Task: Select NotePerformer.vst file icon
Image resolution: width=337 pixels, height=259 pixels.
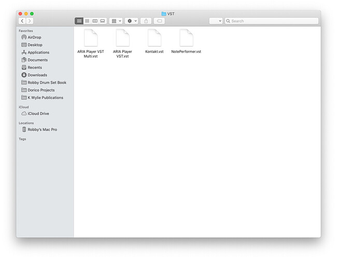Action: point(186,38)
